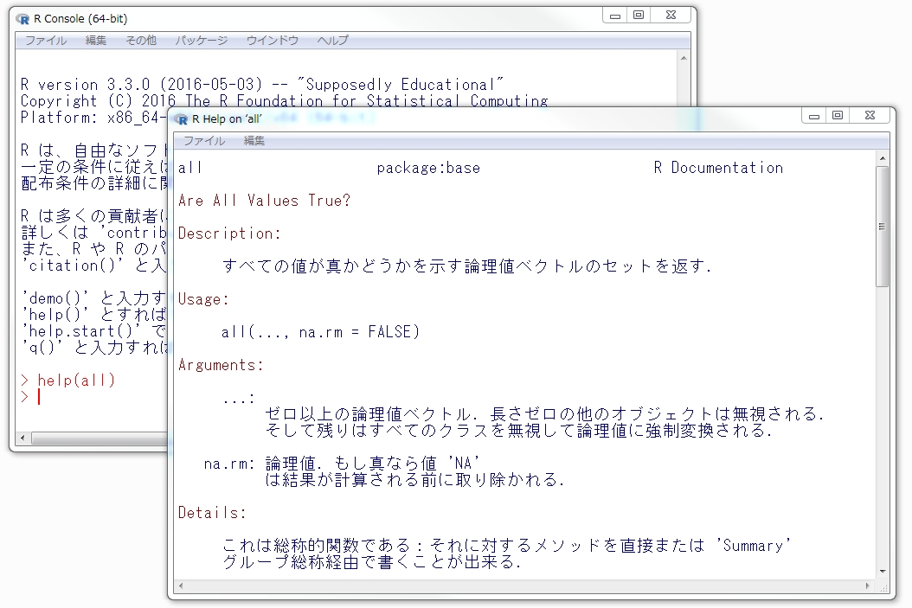Click the help window scrollbar down arrow
The height and width of the screenshot is (608, 912).
(x=882, y=571)
